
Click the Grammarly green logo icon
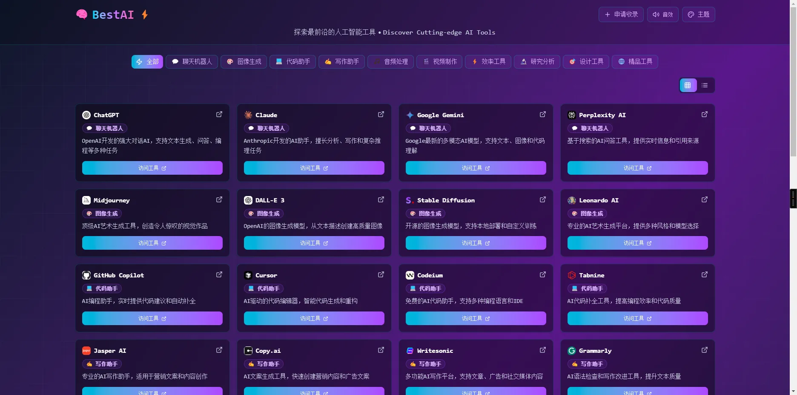click(x=572, y=351)
